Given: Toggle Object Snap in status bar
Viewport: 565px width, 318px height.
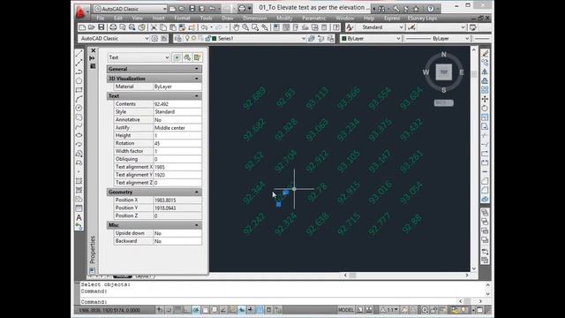Looking at the screenshot, I should [x=206, y=310].
